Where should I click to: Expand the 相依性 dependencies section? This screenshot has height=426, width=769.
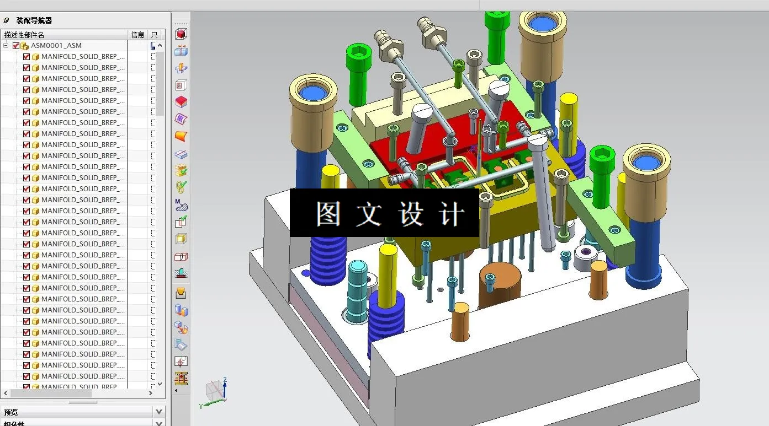click(158, 423)
